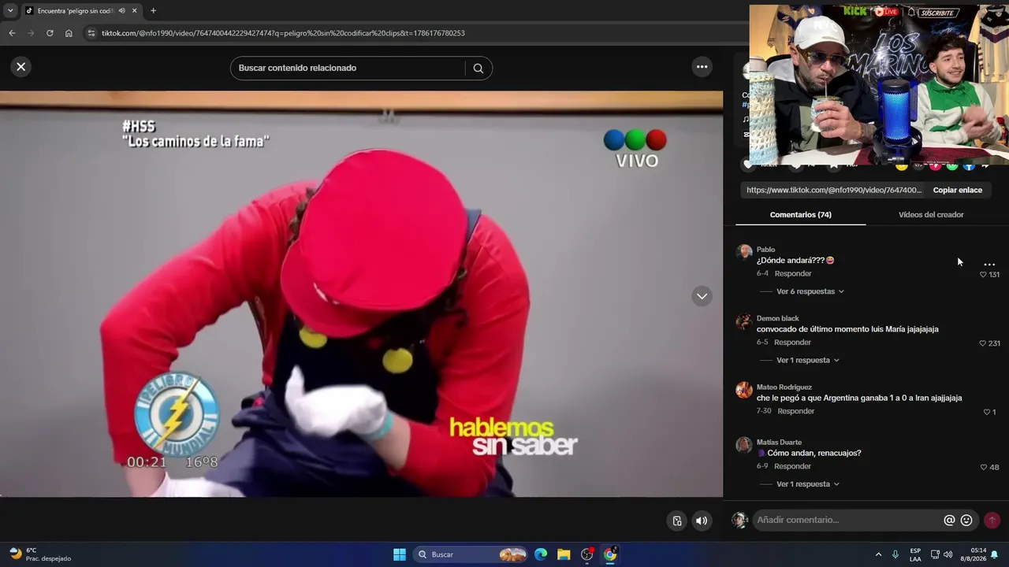Open the emoji picker in comment box
This screenshot has width=1009, height=567.
point(966,520)
